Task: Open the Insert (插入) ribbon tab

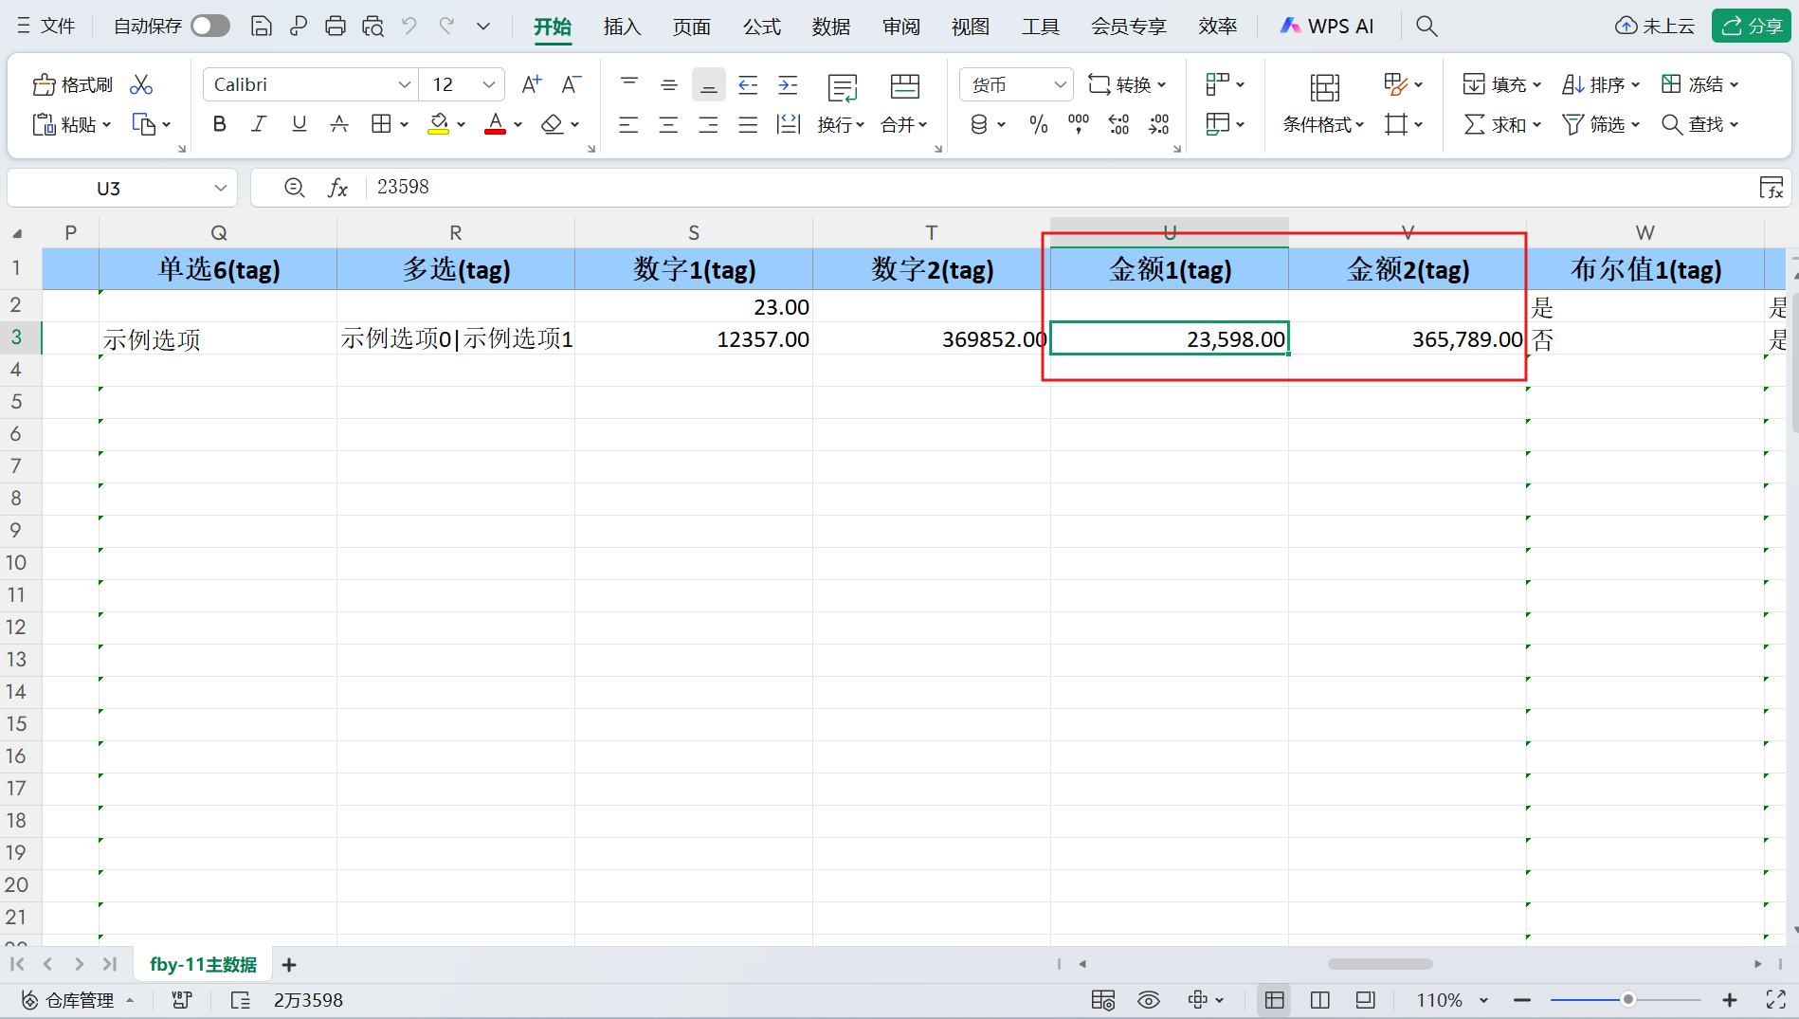Action: [x=622, y=27]
